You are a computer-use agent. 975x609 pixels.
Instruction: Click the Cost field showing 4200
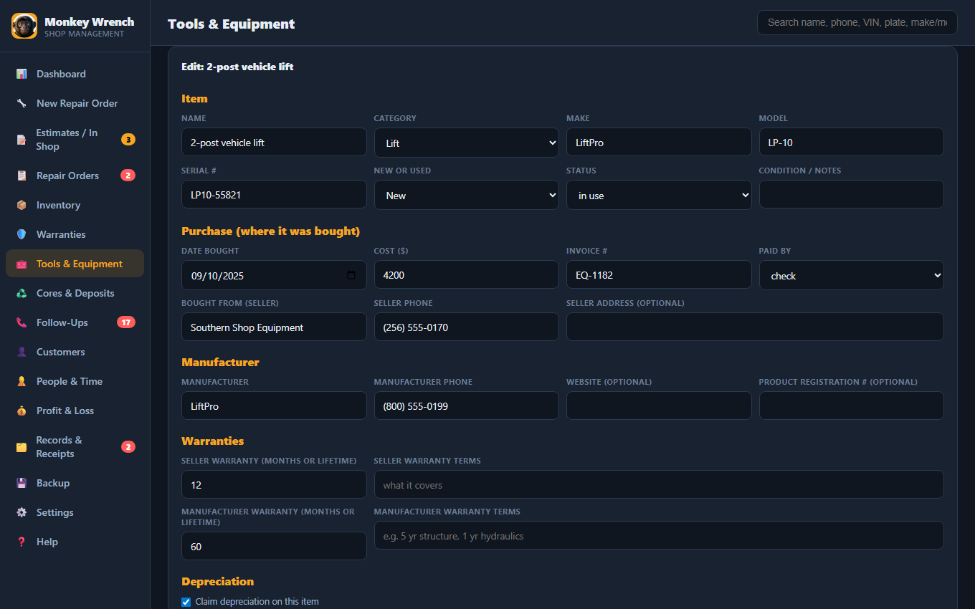[x=467, y=274]
